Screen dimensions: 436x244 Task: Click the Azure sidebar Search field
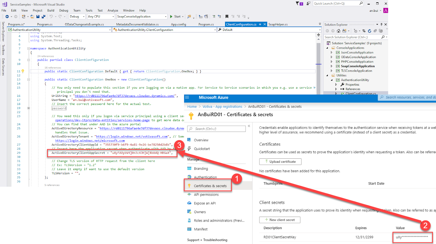point(216,129)
